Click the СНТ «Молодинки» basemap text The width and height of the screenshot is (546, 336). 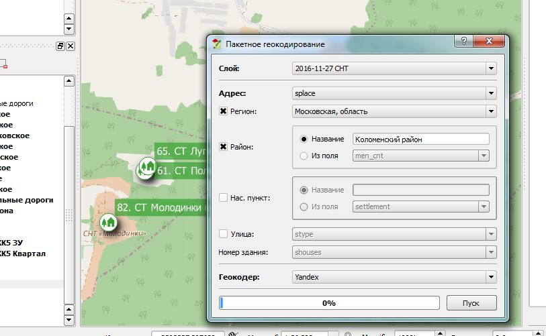pos(115,233)
